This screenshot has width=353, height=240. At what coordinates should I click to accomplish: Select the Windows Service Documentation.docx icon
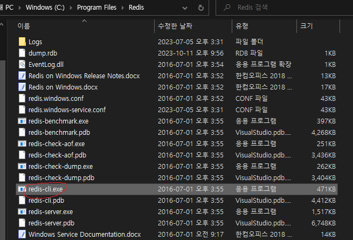click(22, 235)
